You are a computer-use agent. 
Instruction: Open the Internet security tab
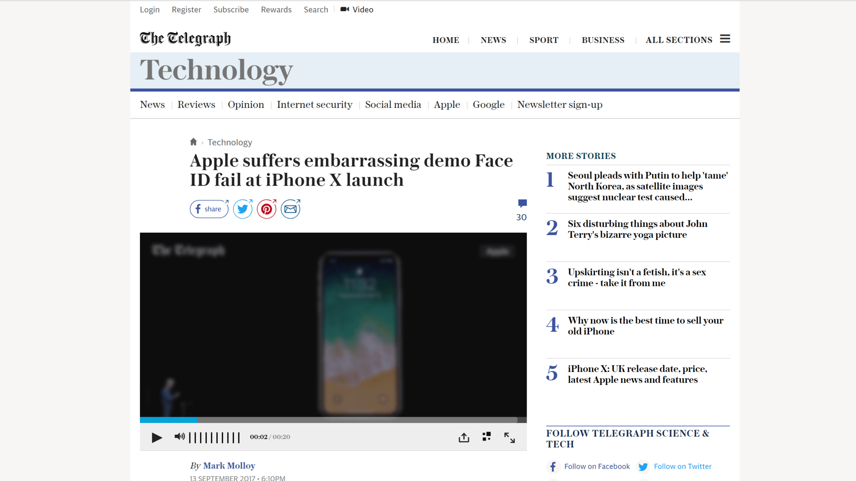click(314, 105)
